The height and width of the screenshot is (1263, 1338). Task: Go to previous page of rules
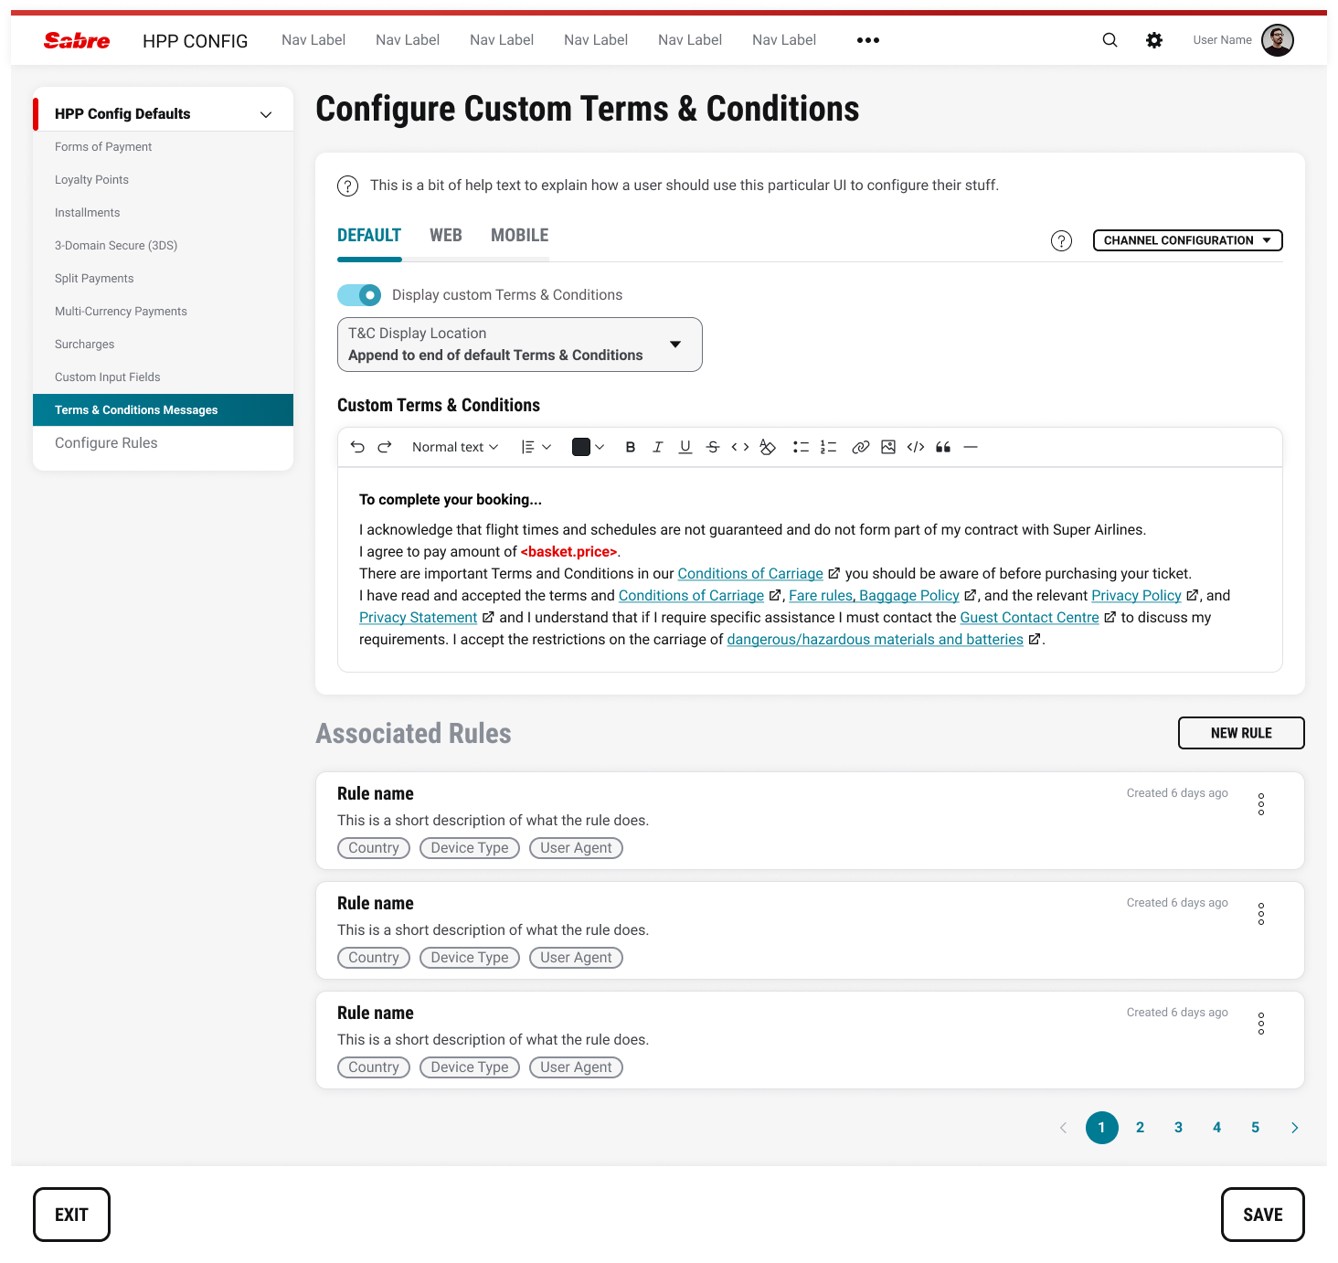tap(1063, 1128)
